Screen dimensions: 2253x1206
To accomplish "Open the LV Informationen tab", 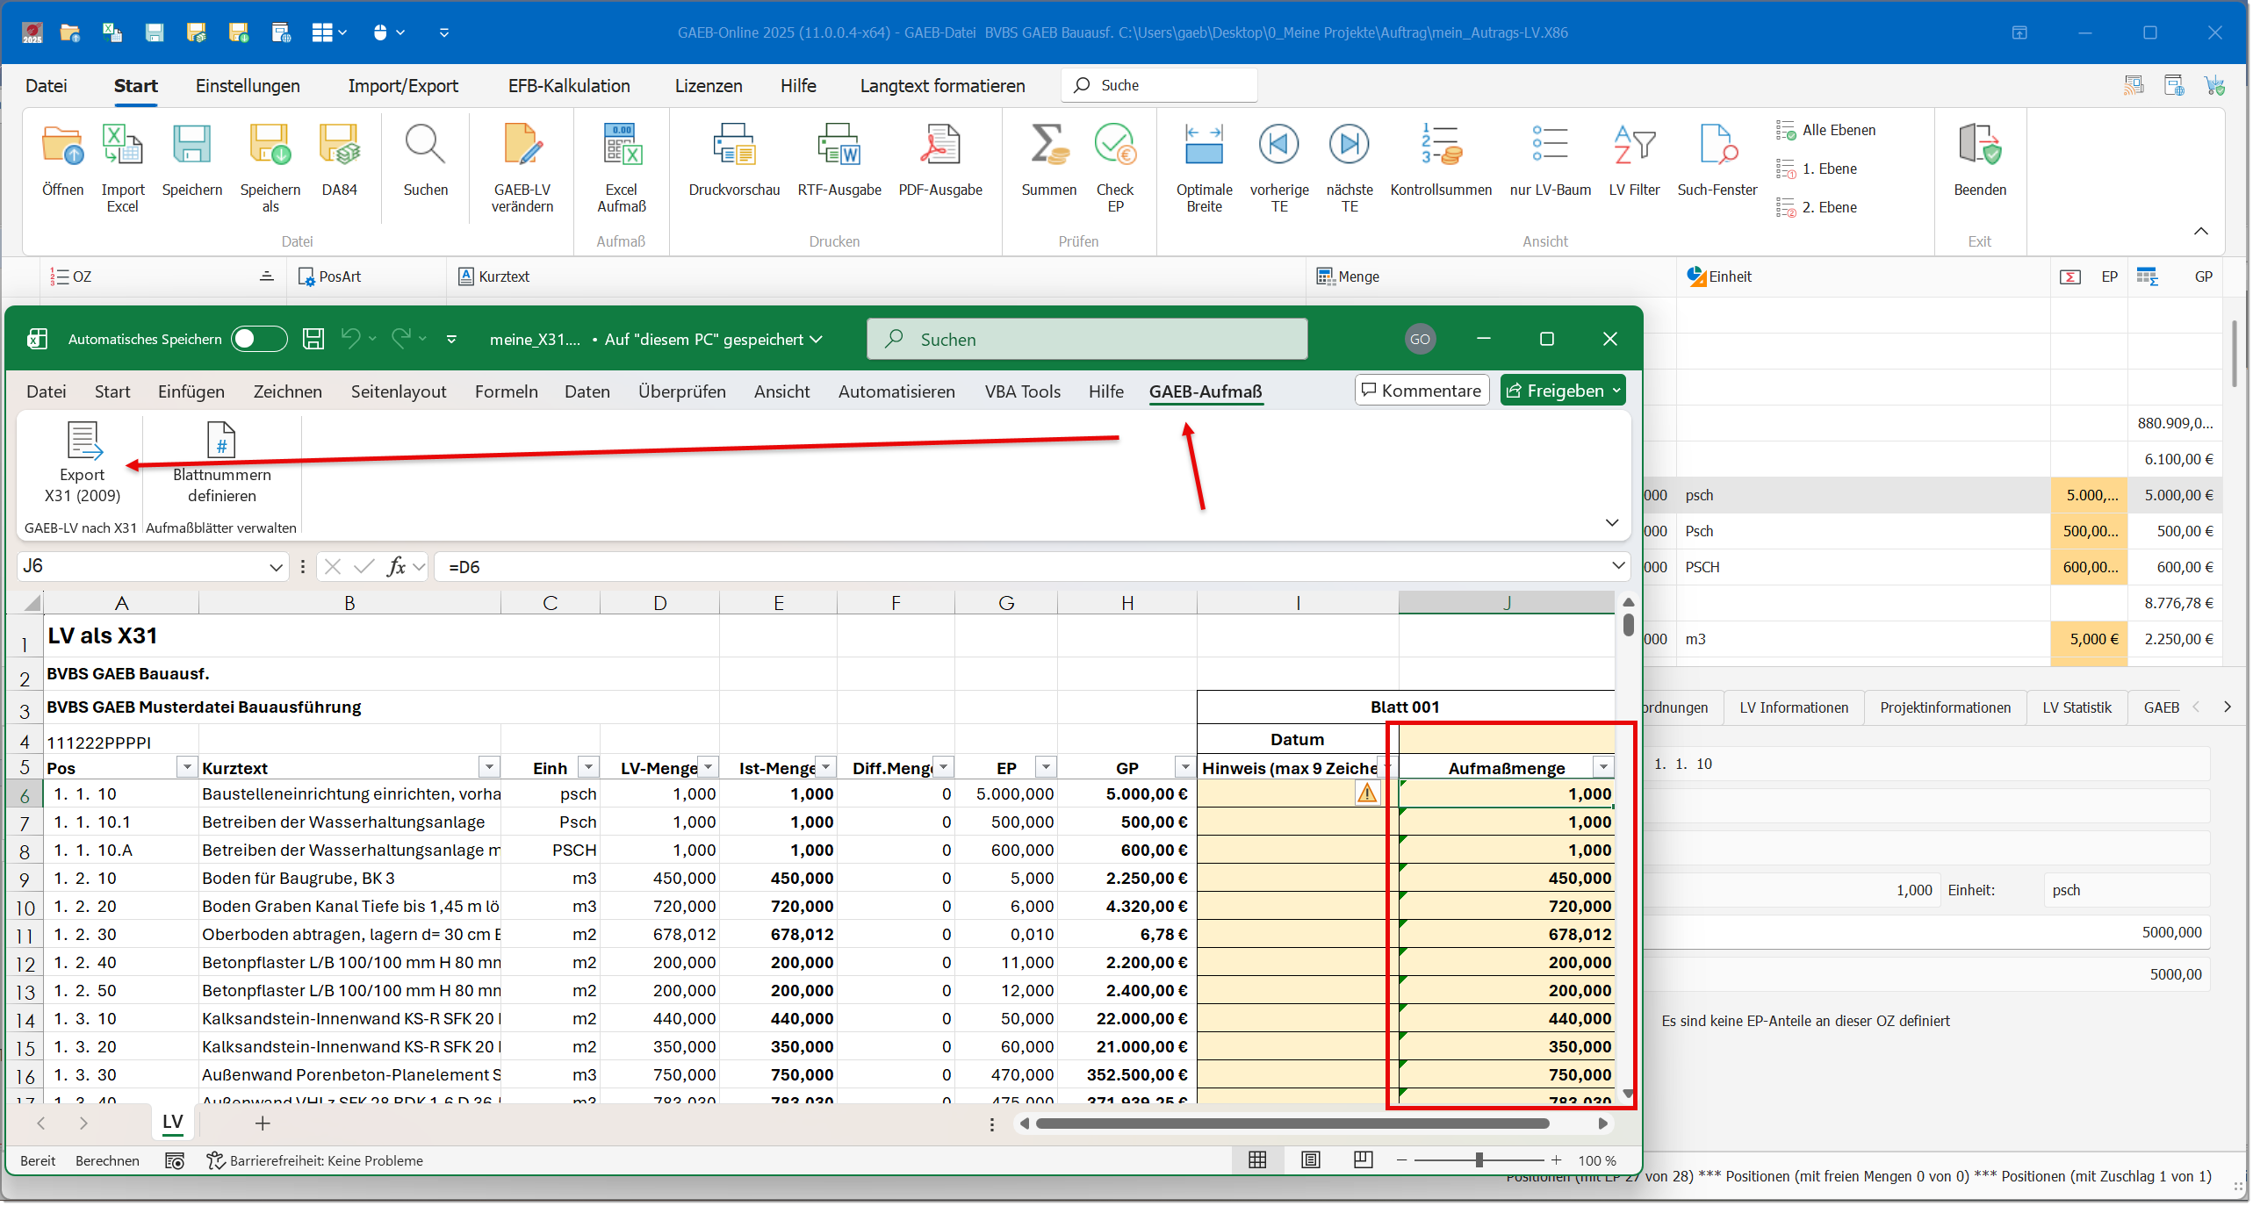I will click(x=1793, y=707).
